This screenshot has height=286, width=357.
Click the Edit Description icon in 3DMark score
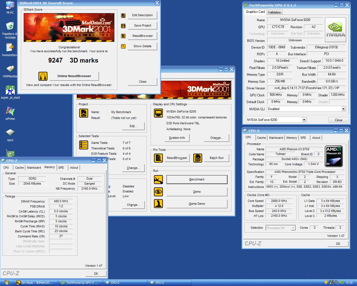123,16
